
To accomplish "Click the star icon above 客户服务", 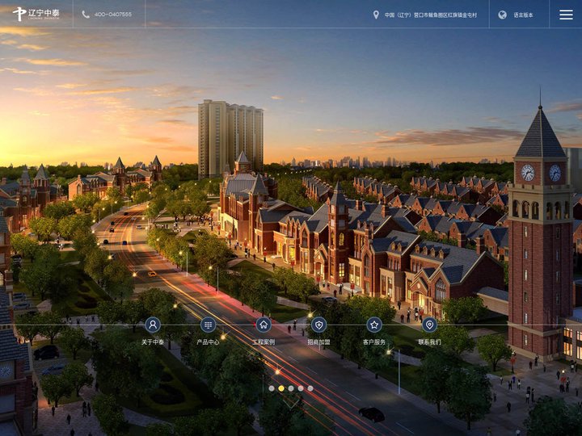I will pyautogui.click(x=374, y=325).
